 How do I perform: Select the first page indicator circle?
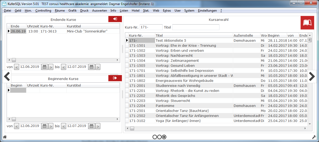click(155, 137)
